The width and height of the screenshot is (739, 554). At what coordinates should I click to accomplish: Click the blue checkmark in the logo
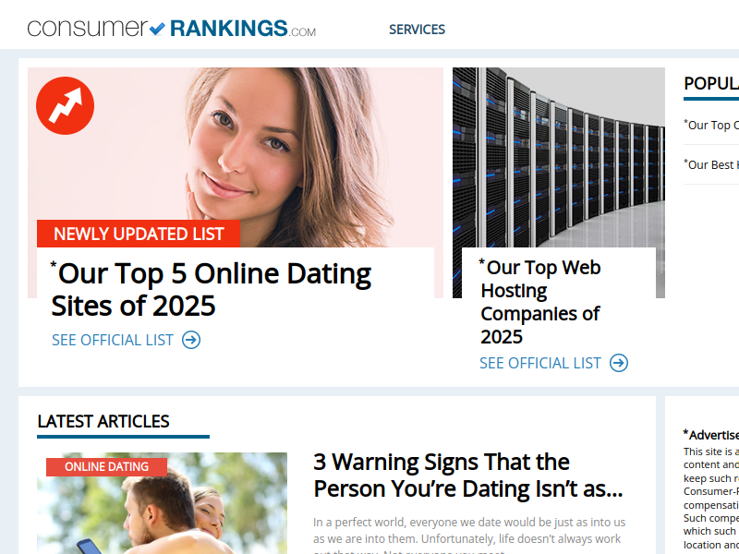157,29
